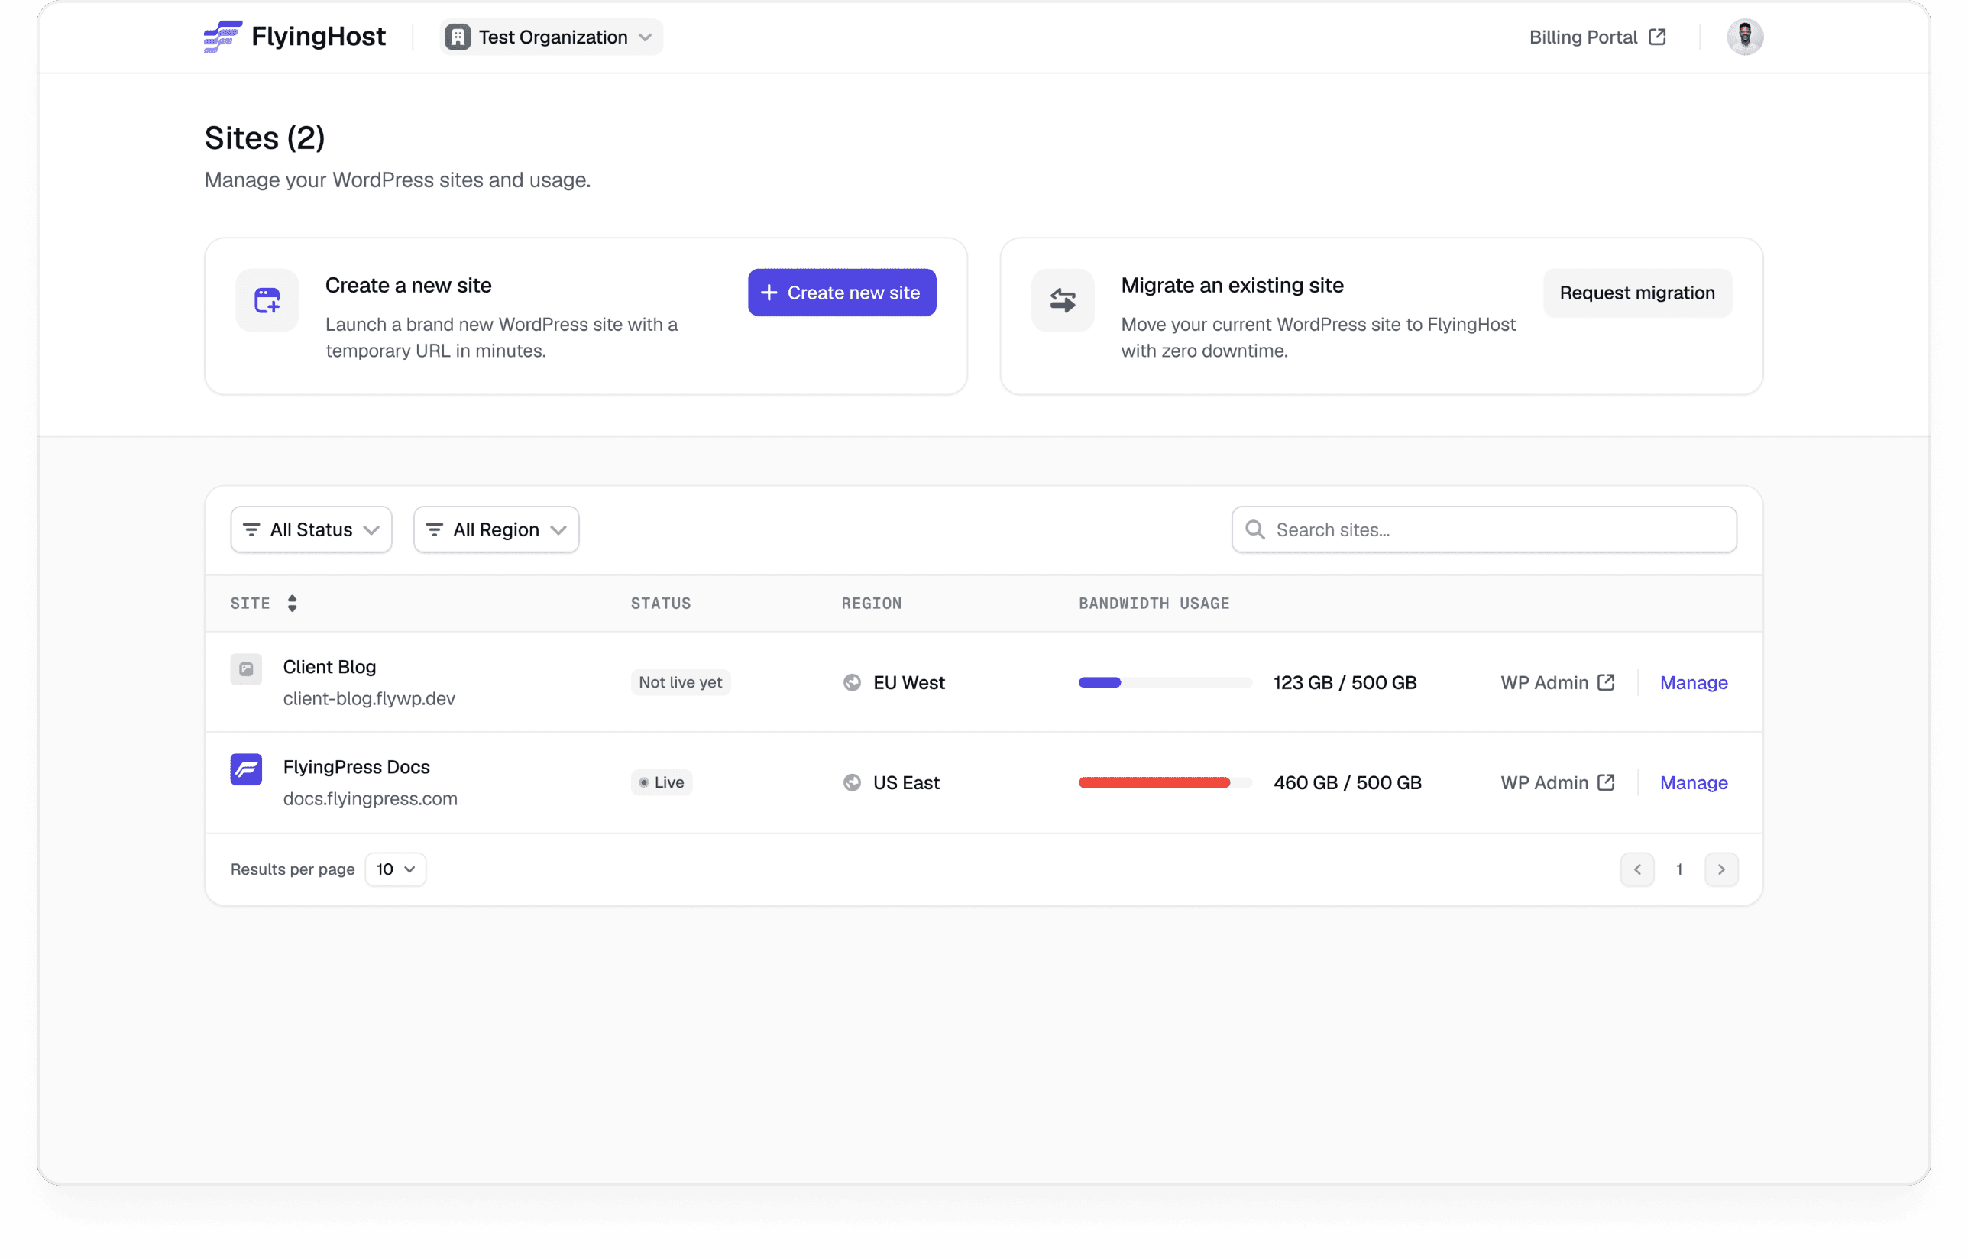The height and width of the screenshot is (1259, 1968).
Task: Sort the table by the SITE column
Action: pos(292,604)
